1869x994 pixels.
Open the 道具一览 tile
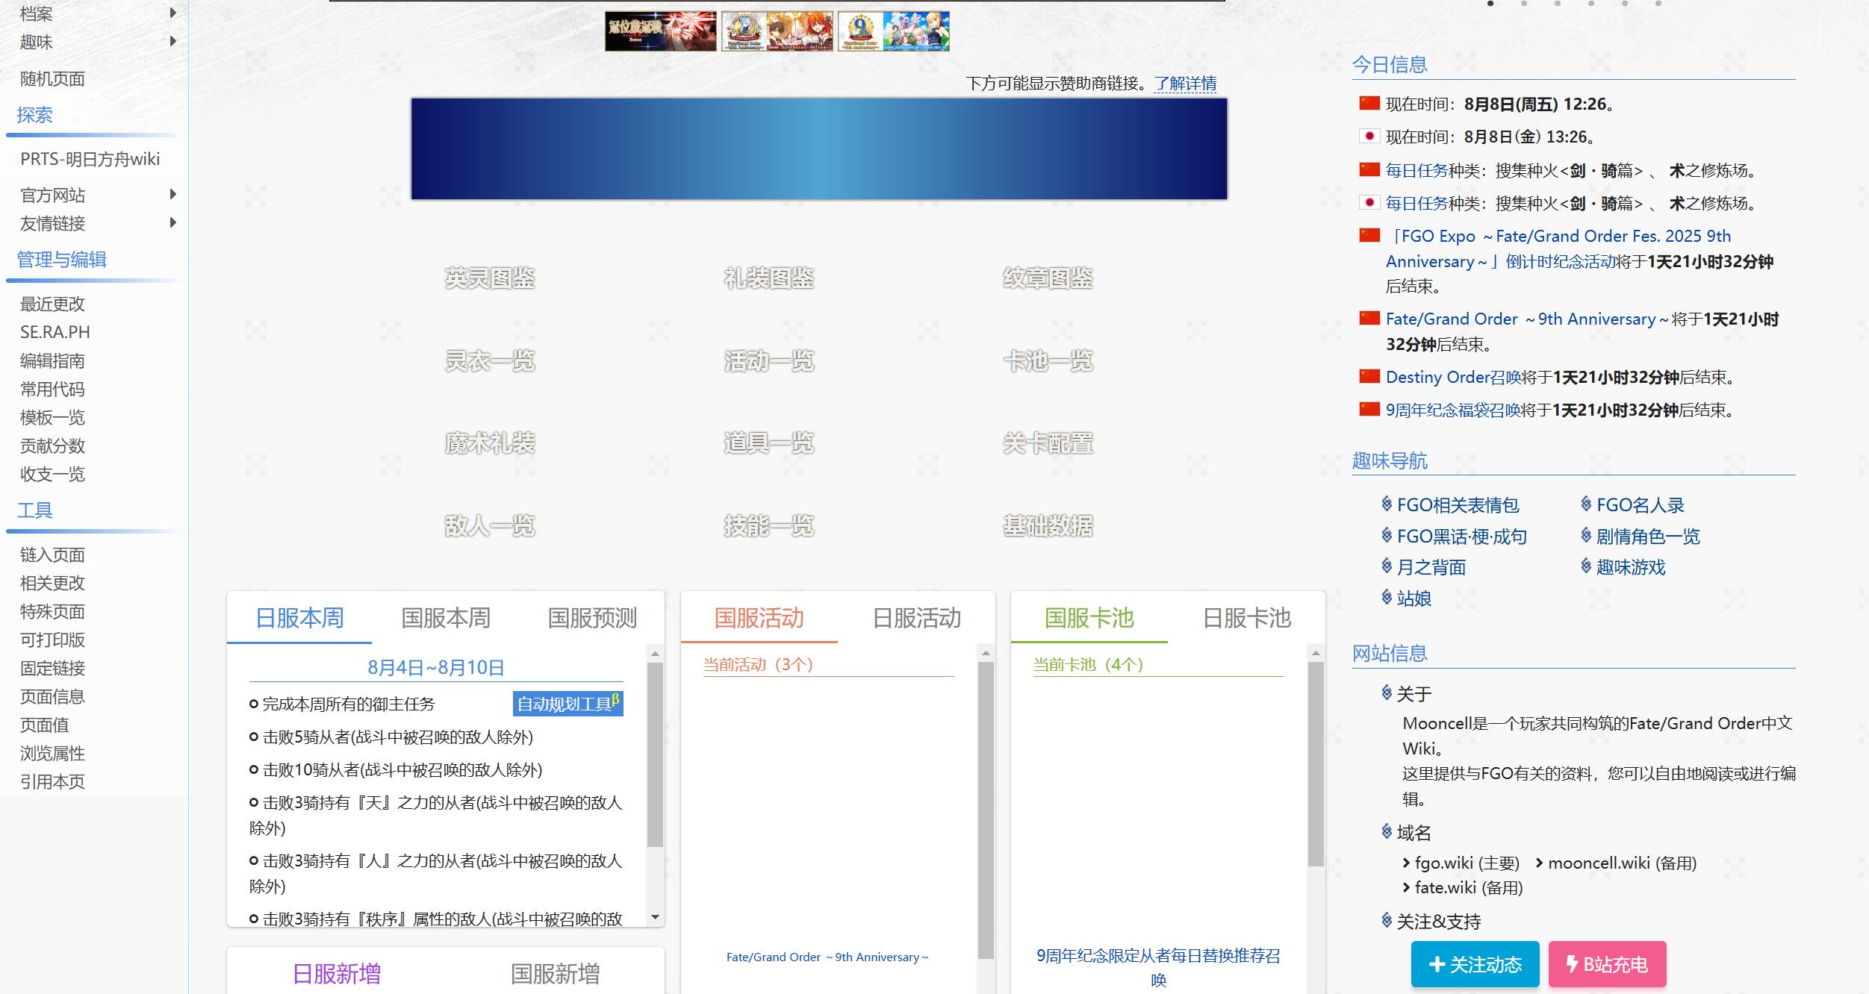[769, 443]
